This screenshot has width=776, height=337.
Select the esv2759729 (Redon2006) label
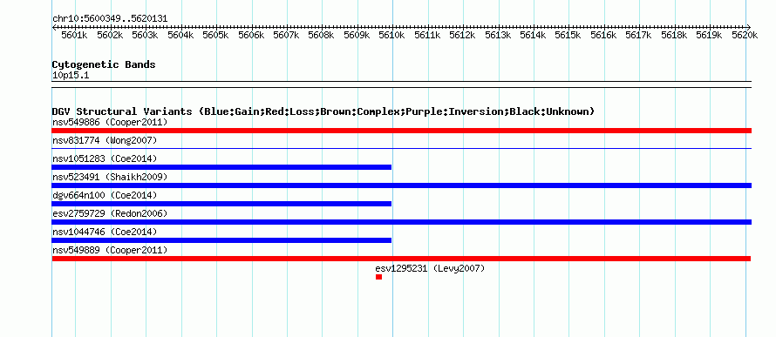(x=110, y=213)
